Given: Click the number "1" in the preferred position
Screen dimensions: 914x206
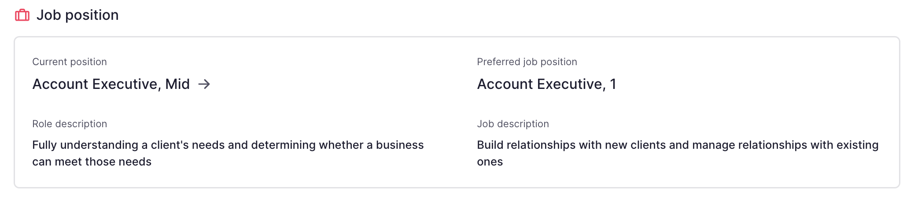Looking at the screenshot, I should [x=613, y=84].
